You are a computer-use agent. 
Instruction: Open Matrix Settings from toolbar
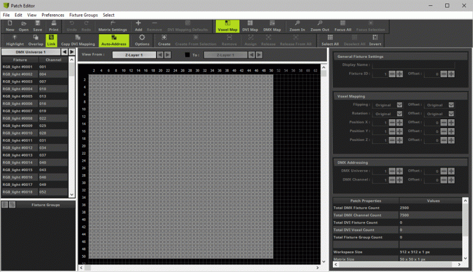pos(112,26)
